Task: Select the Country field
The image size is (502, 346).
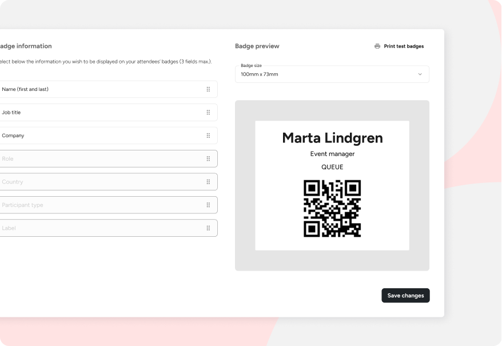Action: (108, 182)
